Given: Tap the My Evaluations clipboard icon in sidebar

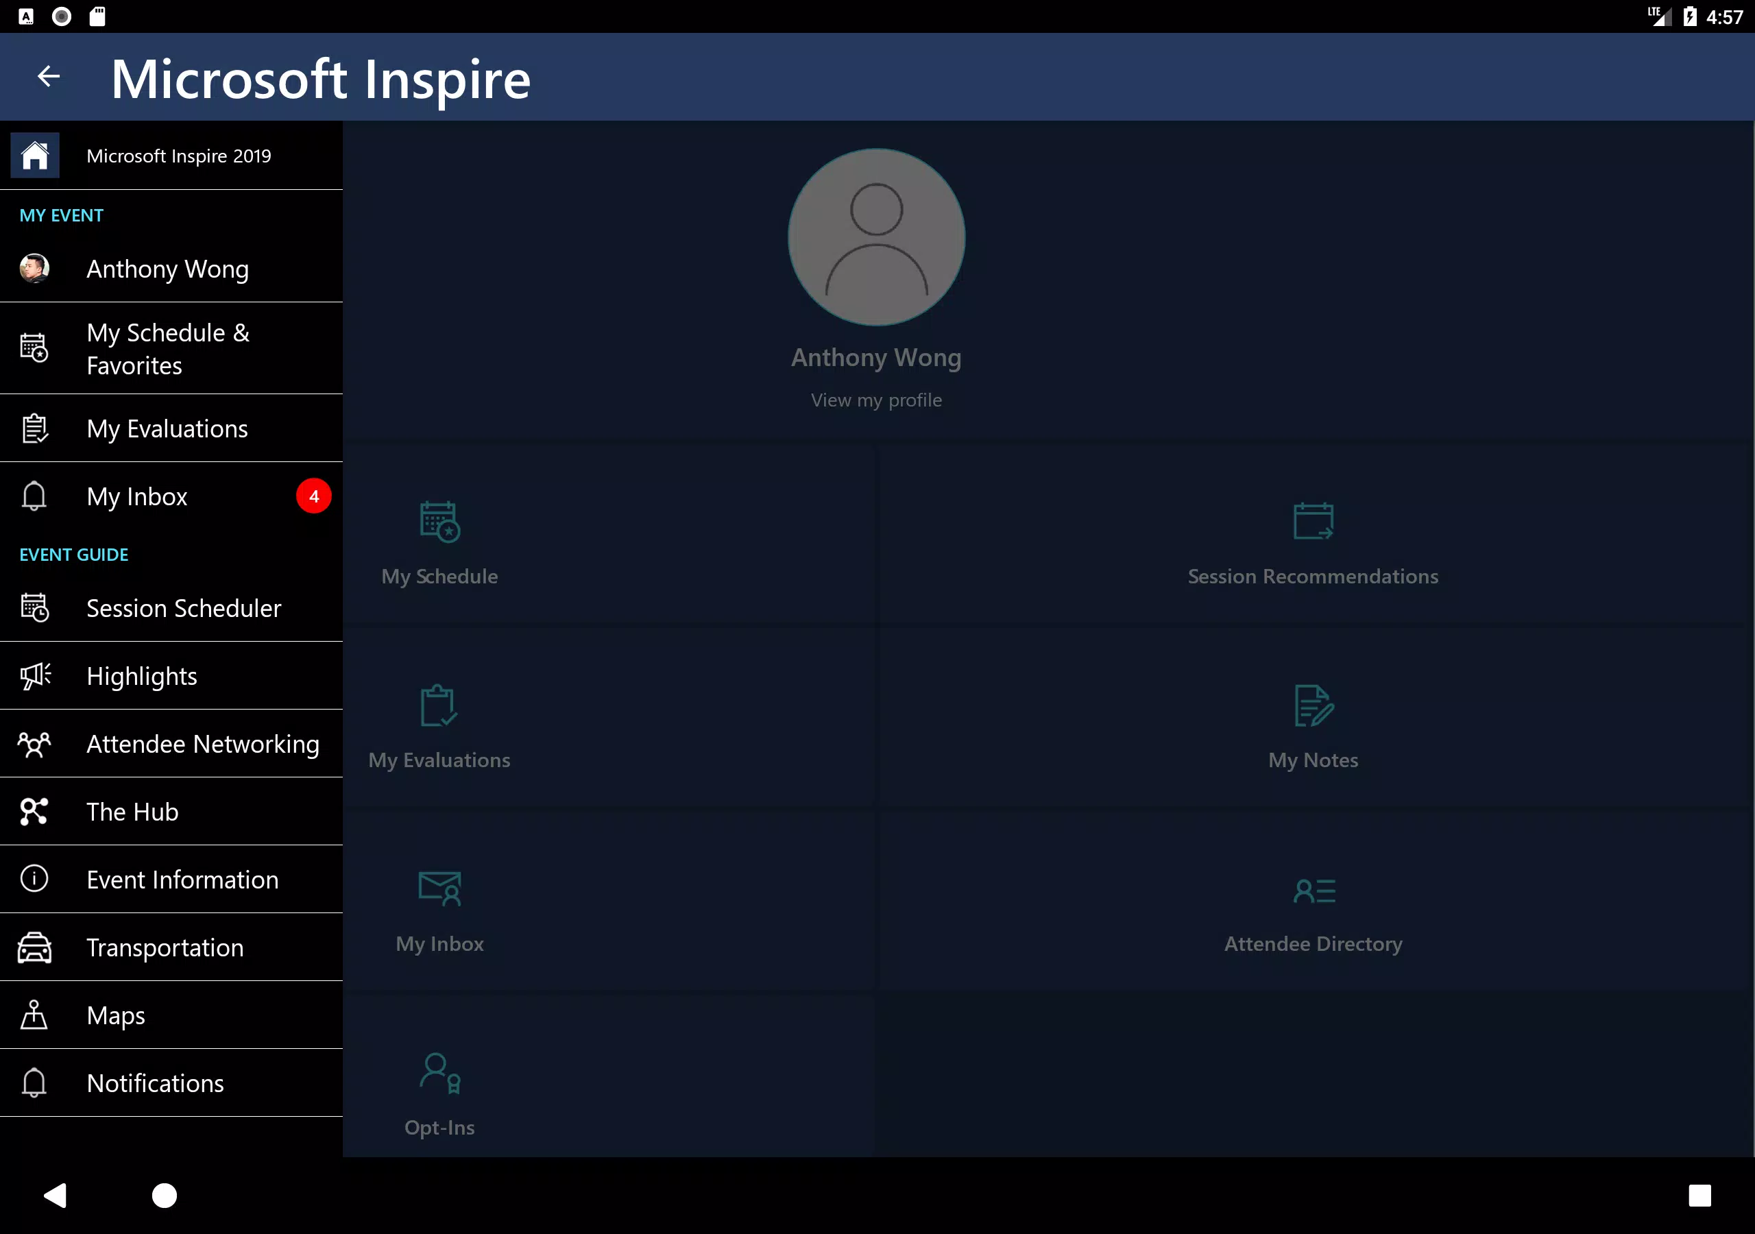Looking at the screenshot, I should pyautogui.click(x=34, y=428).
